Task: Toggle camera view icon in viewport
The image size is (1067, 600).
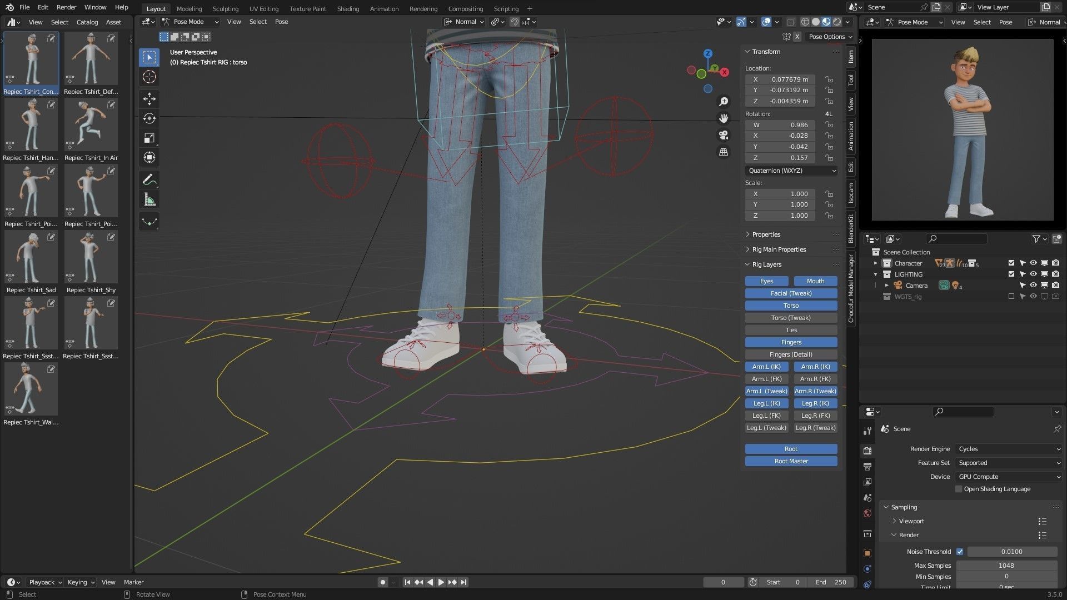Action: 724,135
